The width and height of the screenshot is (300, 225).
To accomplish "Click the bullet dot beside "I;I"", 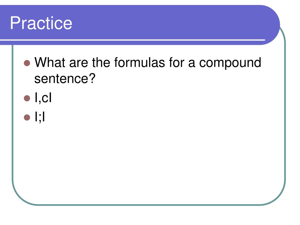I will (x=27, y=117).
